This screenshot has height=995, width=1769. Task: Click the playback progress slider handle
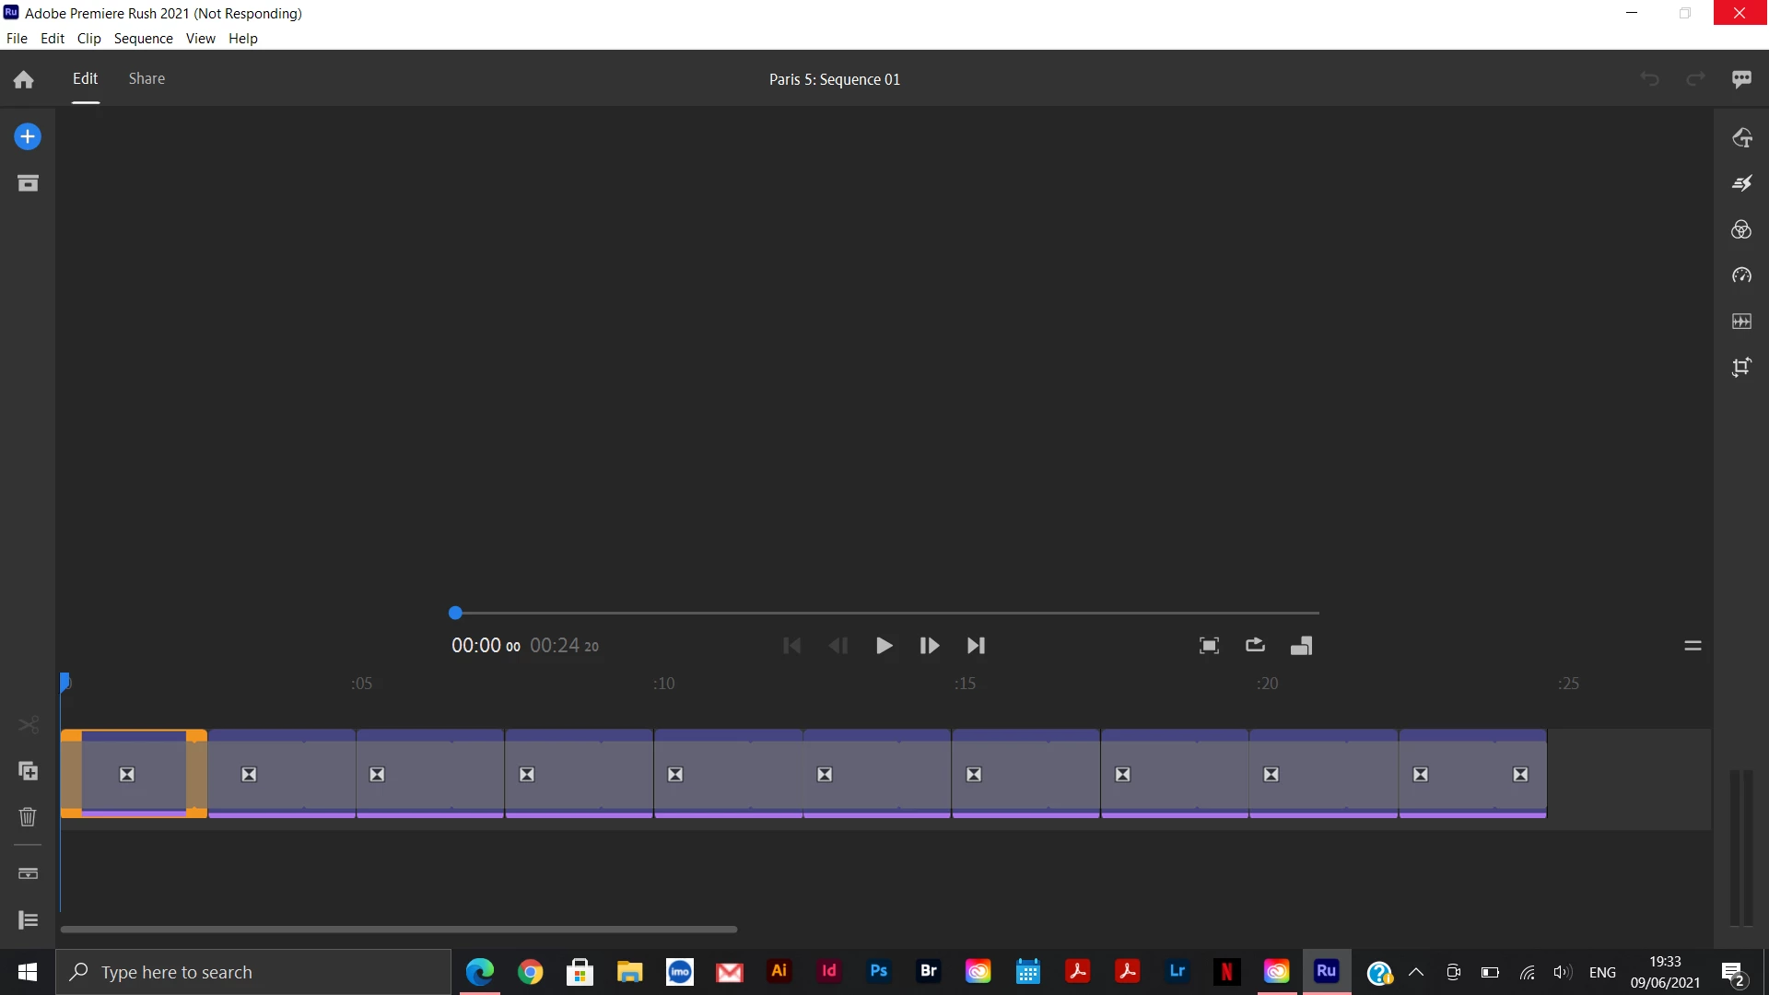point(455,613)
